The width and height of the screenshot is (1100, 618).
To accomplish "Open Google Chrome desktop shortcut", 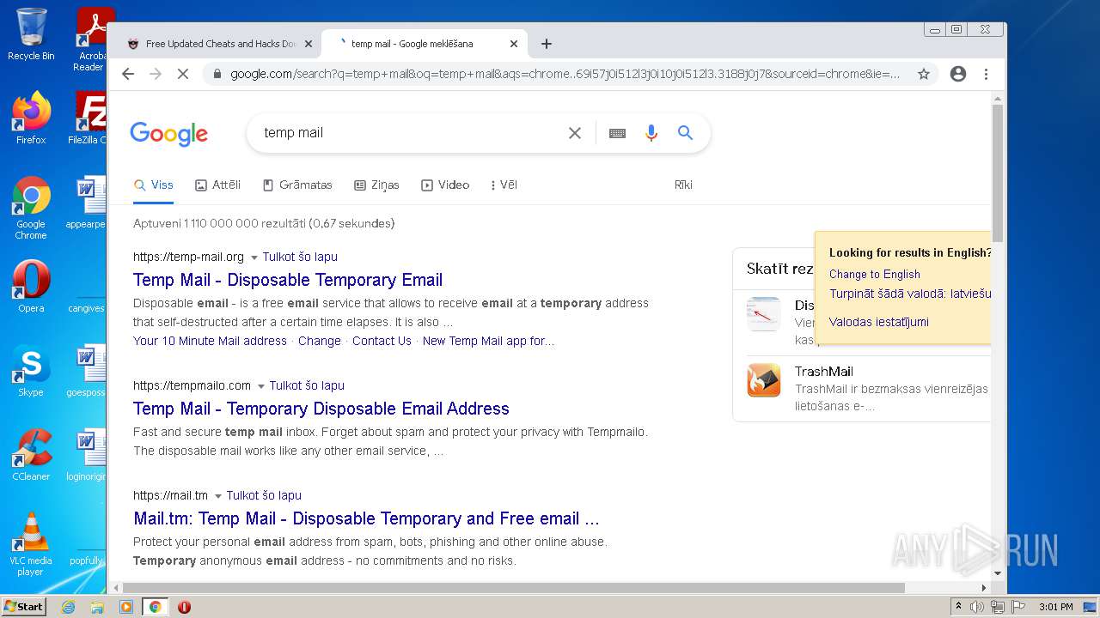I will (x=31, y=208).
